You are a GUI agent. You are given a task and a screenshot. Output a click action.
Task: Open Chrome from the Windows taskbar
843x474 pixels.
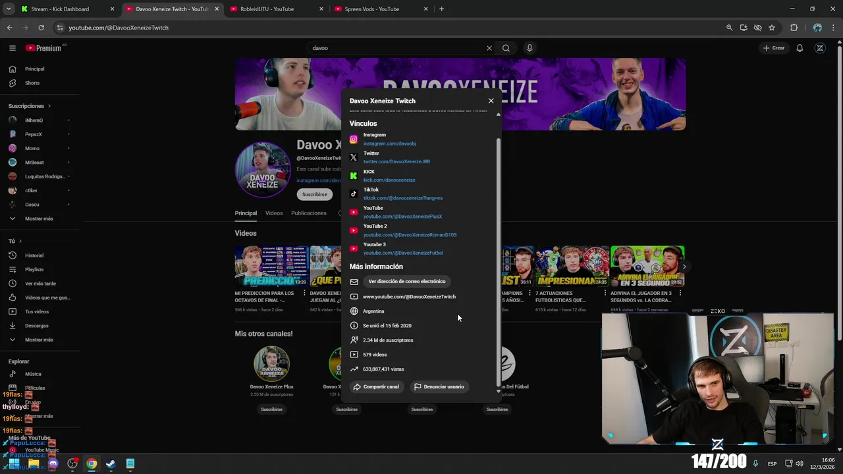92,463
